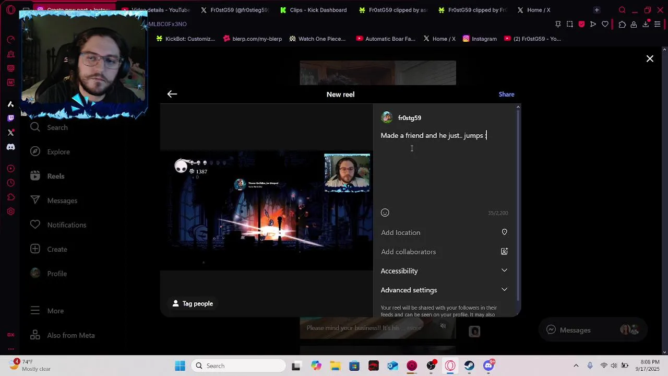This screenshot has height=376, width=668.
Task: Open Instagram Search in left nav
Action: click(x=49, y=127)
